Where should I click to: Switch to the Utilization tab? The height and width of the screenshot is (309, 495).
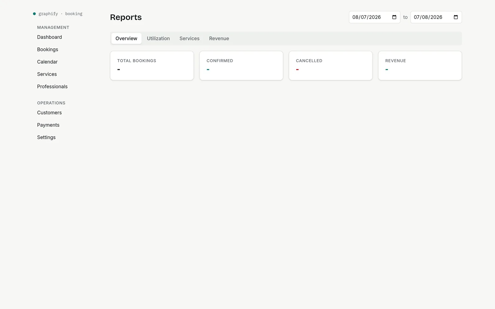pos(158,39)
